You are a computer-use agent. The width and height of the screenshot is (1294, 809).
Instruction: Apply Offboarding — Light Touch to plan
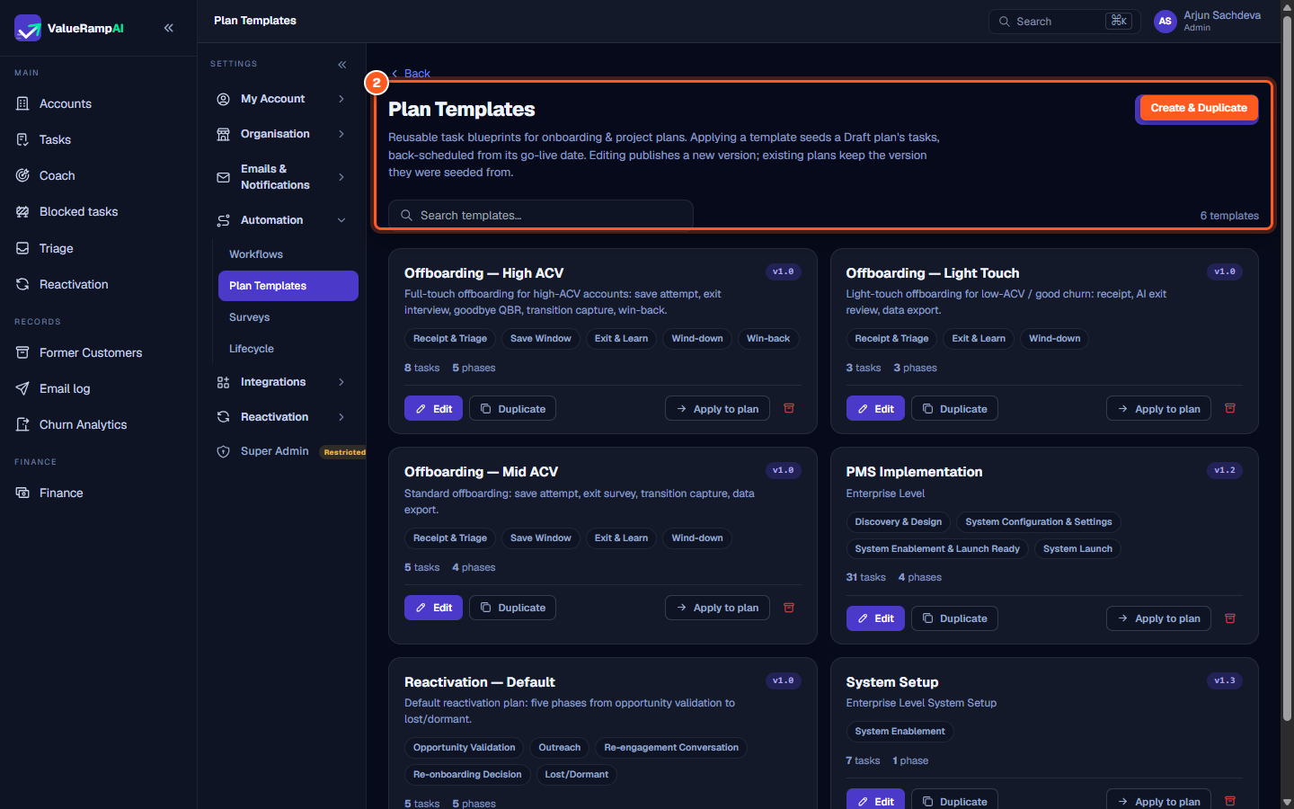click(x=1158, y=408)
